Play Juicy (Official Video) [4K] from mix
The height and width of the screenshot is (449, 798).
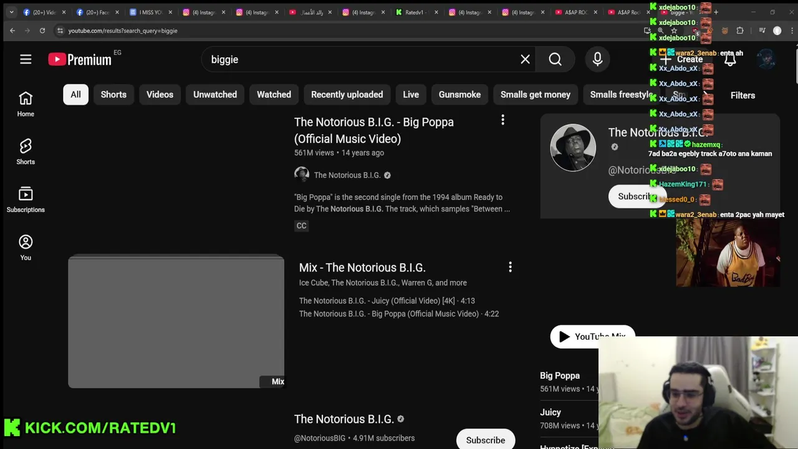pos(387,301)
